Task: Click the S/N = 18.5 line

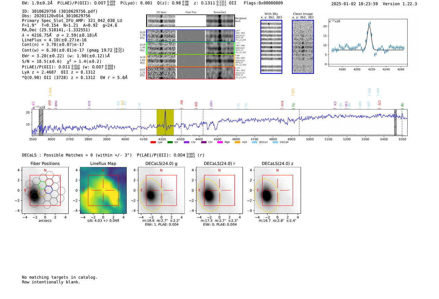Action: click(62, 61)
